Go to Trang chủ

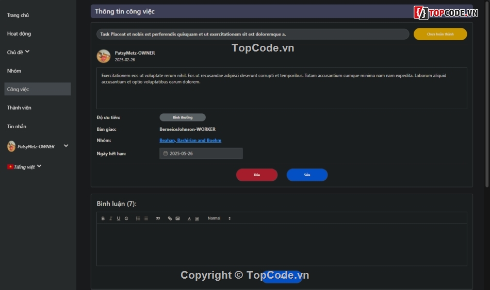pyautogui.click(x=18, y=15)
